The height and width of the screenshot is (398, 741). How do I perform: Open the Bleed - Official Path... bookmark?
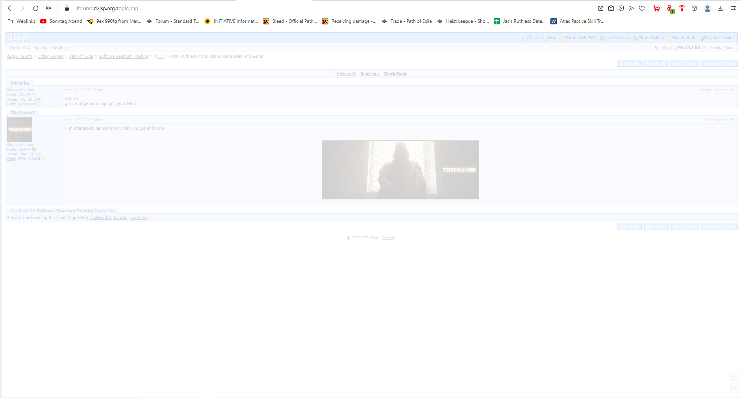click(x=290, y=21)
